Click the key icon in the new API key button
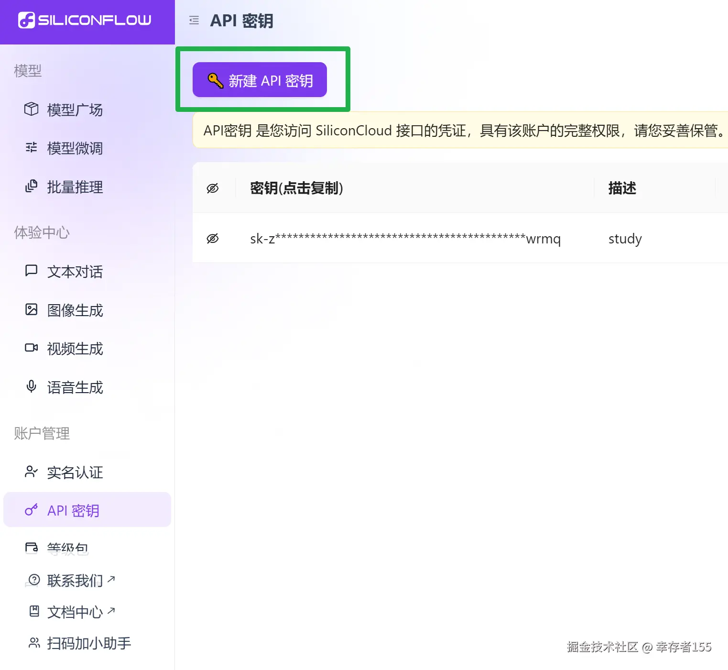The height and width of the screenshot is (670, 728). coord(216,80)
